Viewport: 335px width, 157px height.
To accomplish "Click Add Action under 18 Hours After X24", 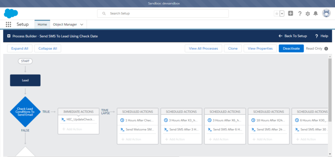I will (x=262, y=139).
